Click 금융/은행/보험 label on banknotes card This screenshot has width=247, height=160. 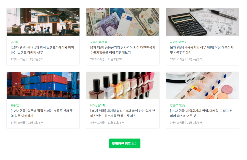(99, 42)
